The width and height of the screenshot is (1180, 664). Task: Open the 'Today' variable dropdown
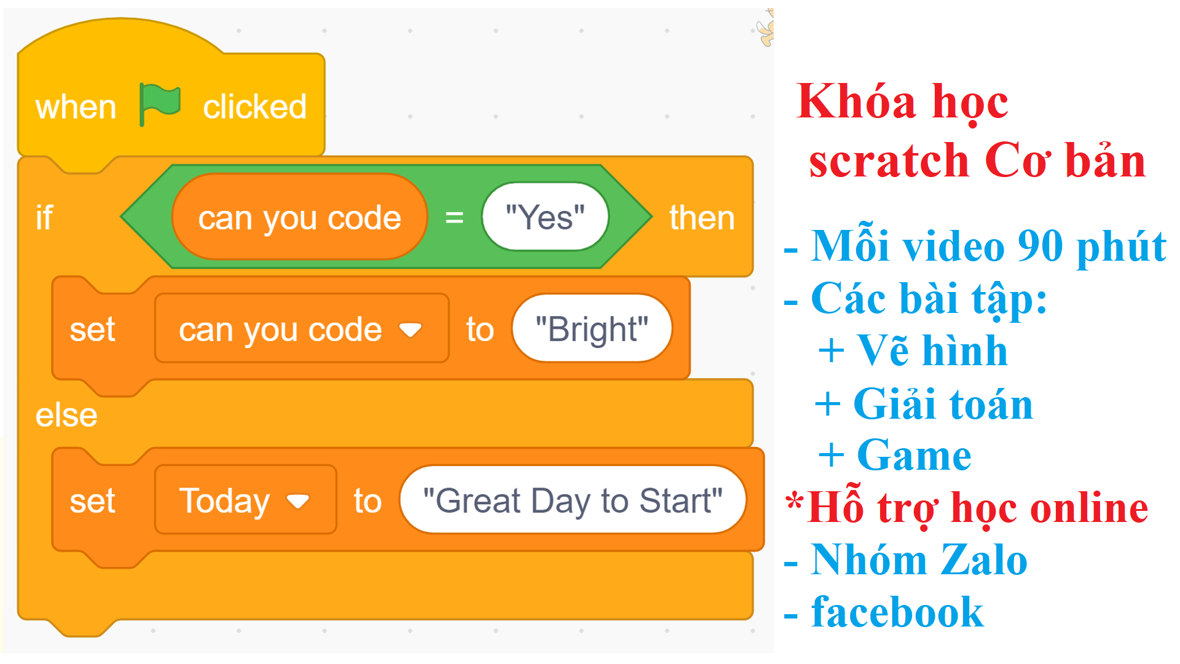pyautogui.click(x=245, y=500)
